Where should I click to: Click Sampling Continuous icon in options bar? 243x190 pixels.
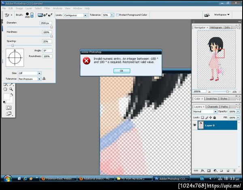(x=40, y=15)
